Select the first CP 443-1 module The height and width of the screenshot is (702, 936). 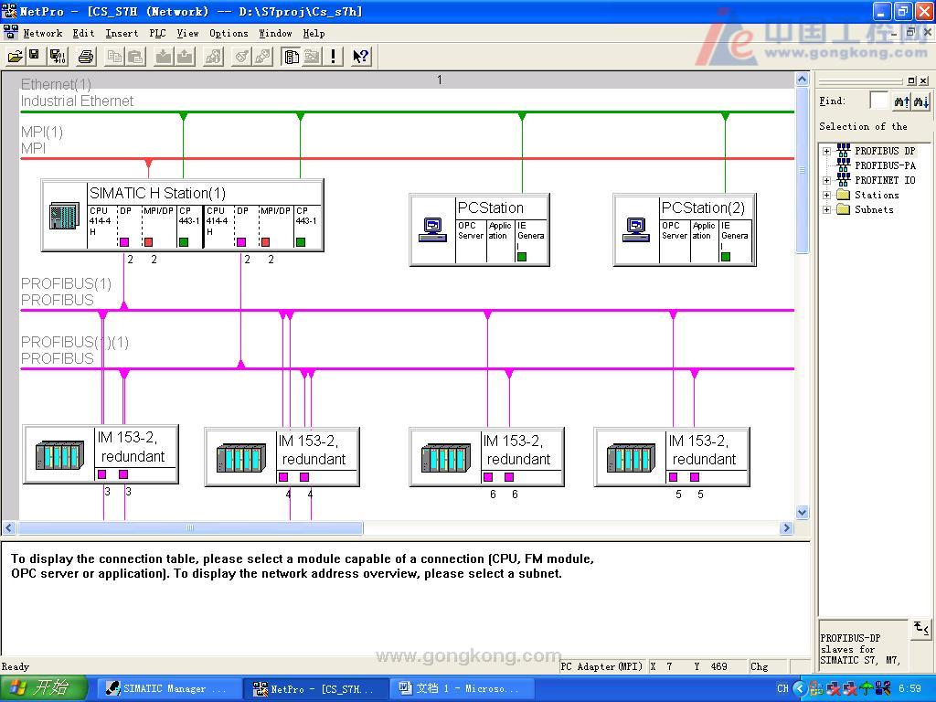189,227
